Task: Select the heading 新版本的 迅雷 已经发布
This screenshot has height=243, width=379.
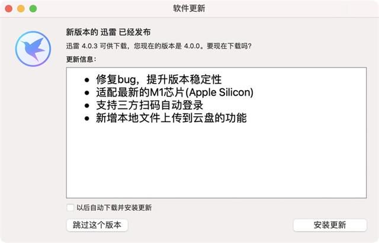Action: (108, 32)
